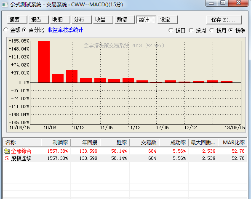
Task: Sort by the 利润率 column header
Action: [x=56, y=142]
